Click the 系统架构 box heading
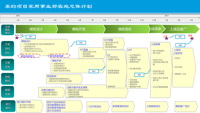Screen dimensions: 200x113 tap(52, 76)
